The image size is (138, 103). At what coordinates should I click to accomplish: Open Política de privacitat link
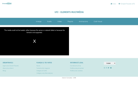click(x=77, y=68)
